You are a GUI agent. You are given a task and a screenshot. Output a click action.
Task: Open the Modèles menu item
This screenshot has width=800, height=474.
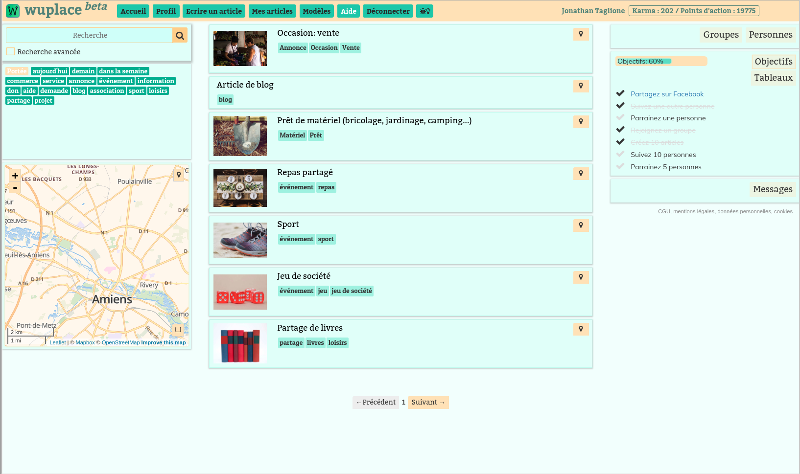[x=317, y=11]
